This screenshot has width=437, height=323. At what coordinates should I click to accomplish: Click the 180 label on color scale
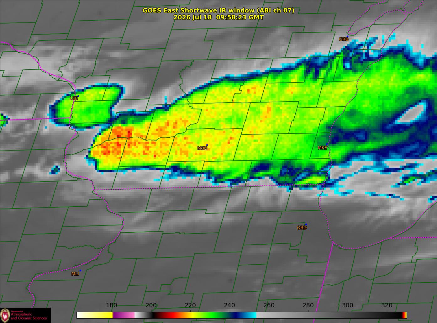[x=112, y=305]
